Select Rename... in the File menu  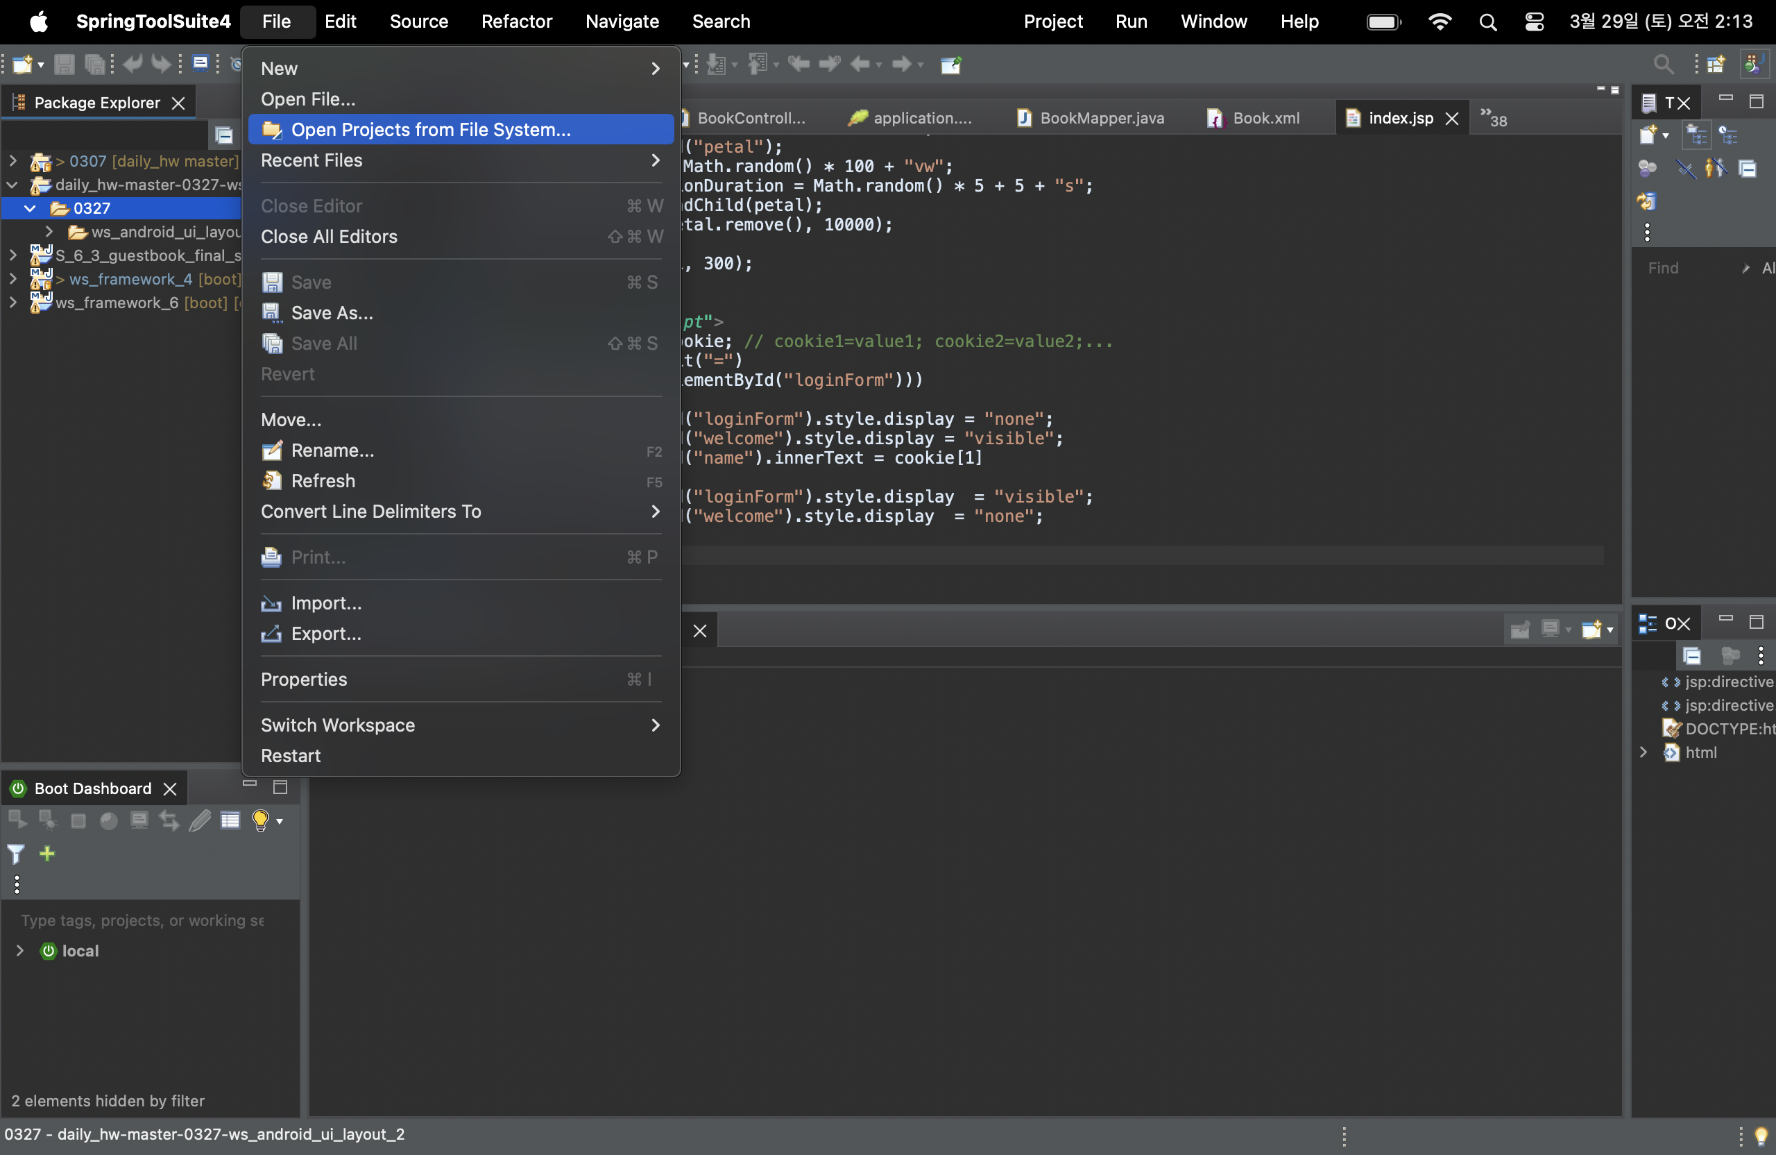pos(461,450)
